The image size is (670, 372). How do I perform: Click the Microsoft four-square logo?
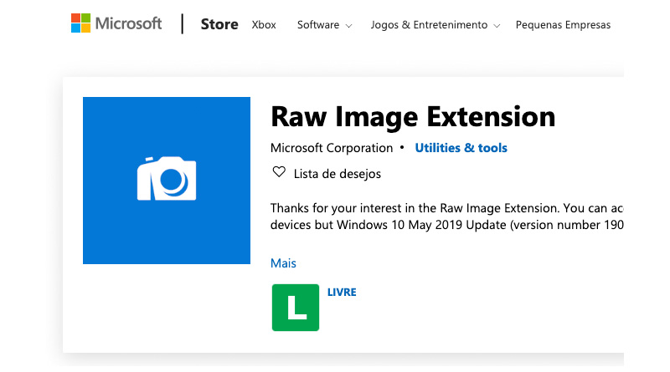81,23
